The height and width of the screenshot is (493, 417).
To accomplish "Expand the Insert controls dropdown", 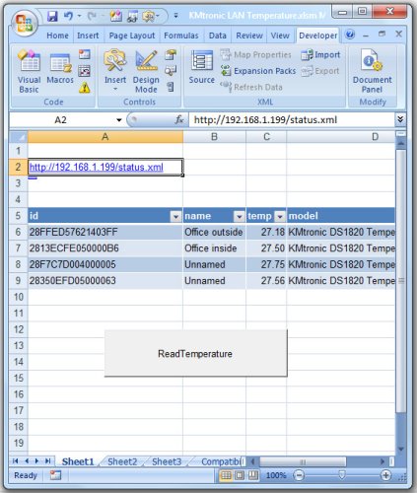I will point(115,71).
